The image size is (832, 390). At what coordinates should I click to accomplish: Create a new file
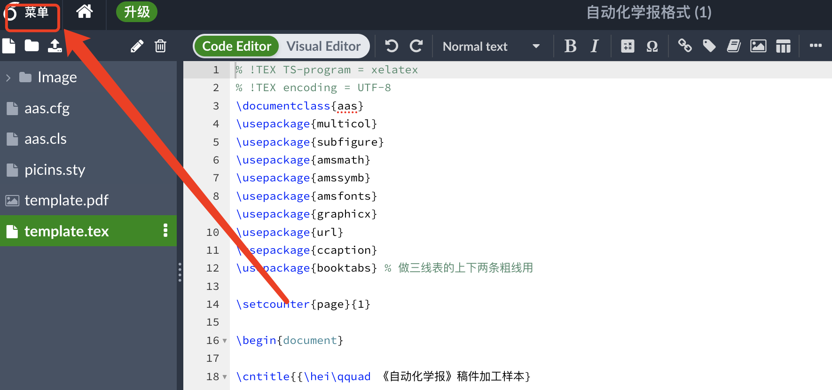[x=9, y=46]
